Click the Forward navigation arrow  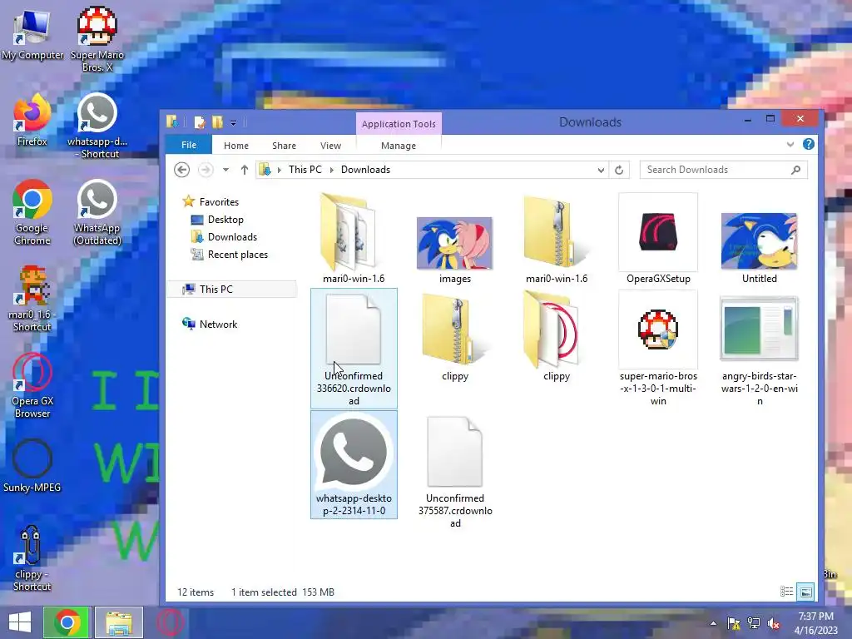coord(206,170)
